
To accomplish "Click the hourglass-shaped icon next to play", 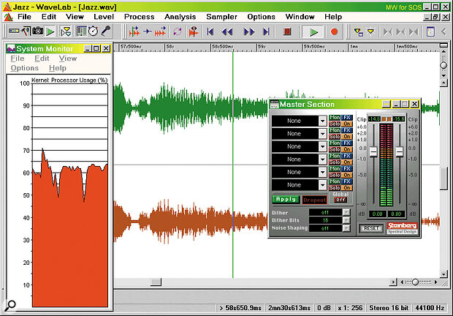I will pos(66,31).
